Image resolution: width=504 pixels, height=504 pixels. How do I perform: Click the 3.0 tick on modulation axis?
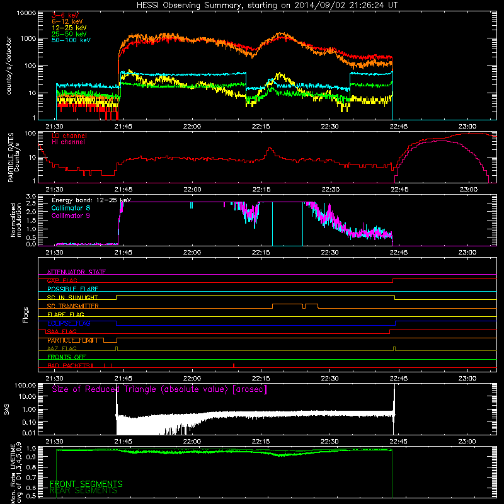point(31,197)
